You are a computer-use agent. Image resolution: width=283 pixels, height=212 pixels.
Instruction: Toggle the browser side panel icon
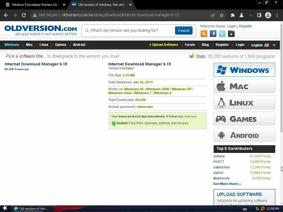[259, 15]
